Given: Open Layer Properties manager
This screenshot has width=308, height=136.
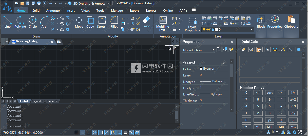Looking at the screenshot, I should pos(192,24).
